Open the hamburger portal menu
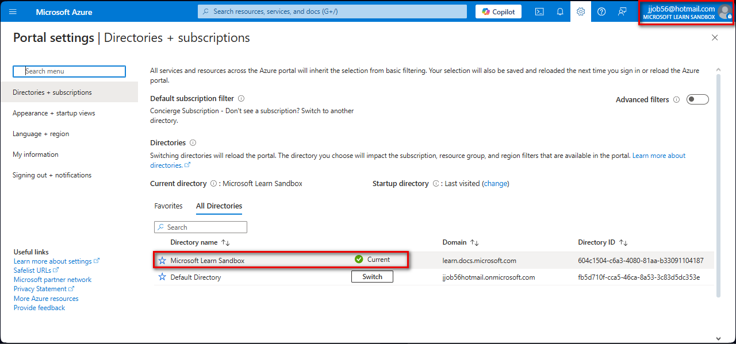The height and width of the screenshot is (344, 736). pyautogui.click(x=13, y=11)
